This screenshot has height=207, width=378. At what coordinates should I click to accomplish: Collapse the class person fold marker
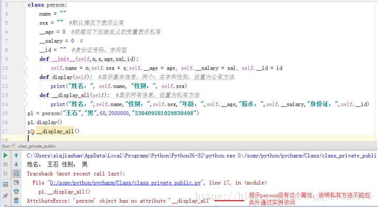click(25, 5)
